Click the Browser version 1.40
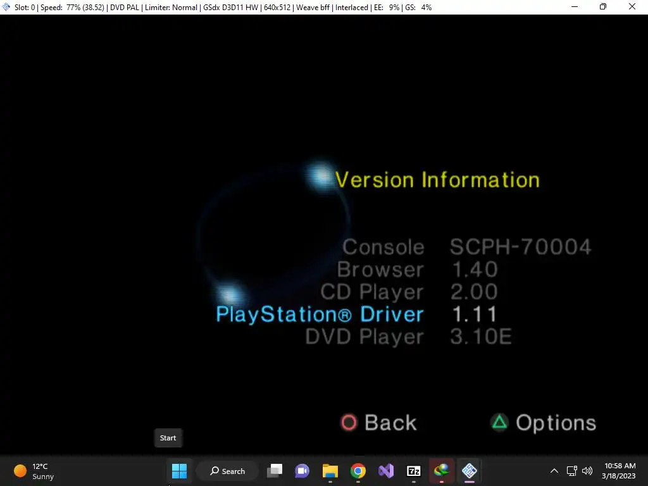This screenshot has height=486, width=648. point(475,270)
